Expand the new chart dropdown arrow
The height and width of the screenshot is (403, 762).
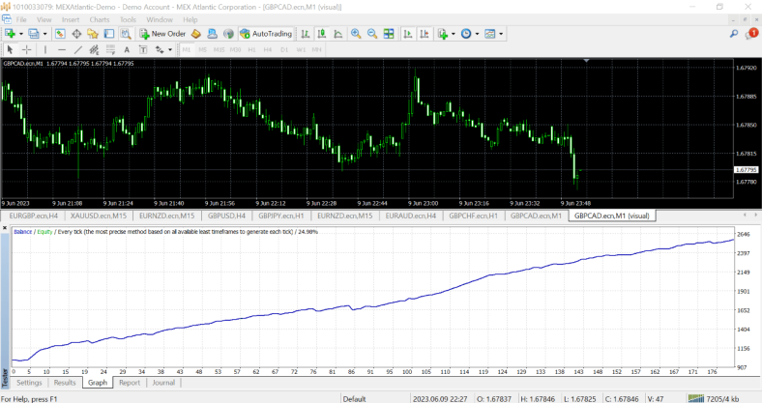tap(20, 34)
